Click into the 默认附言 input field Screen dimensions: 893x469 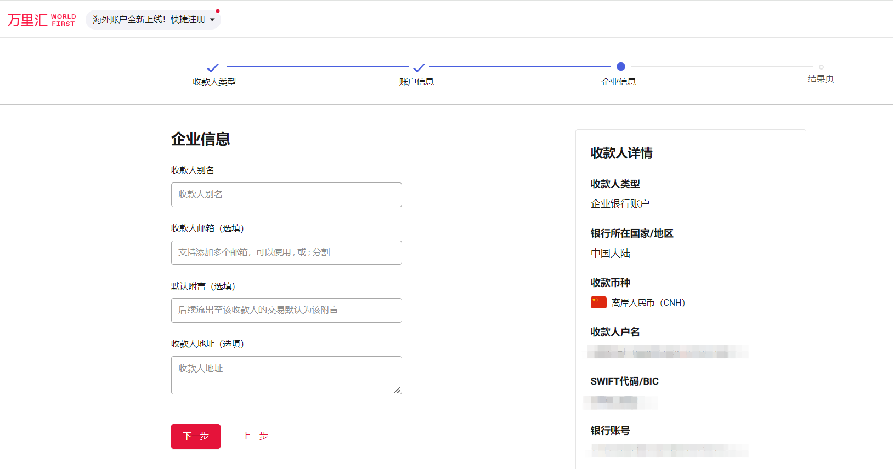coord(286,310)
